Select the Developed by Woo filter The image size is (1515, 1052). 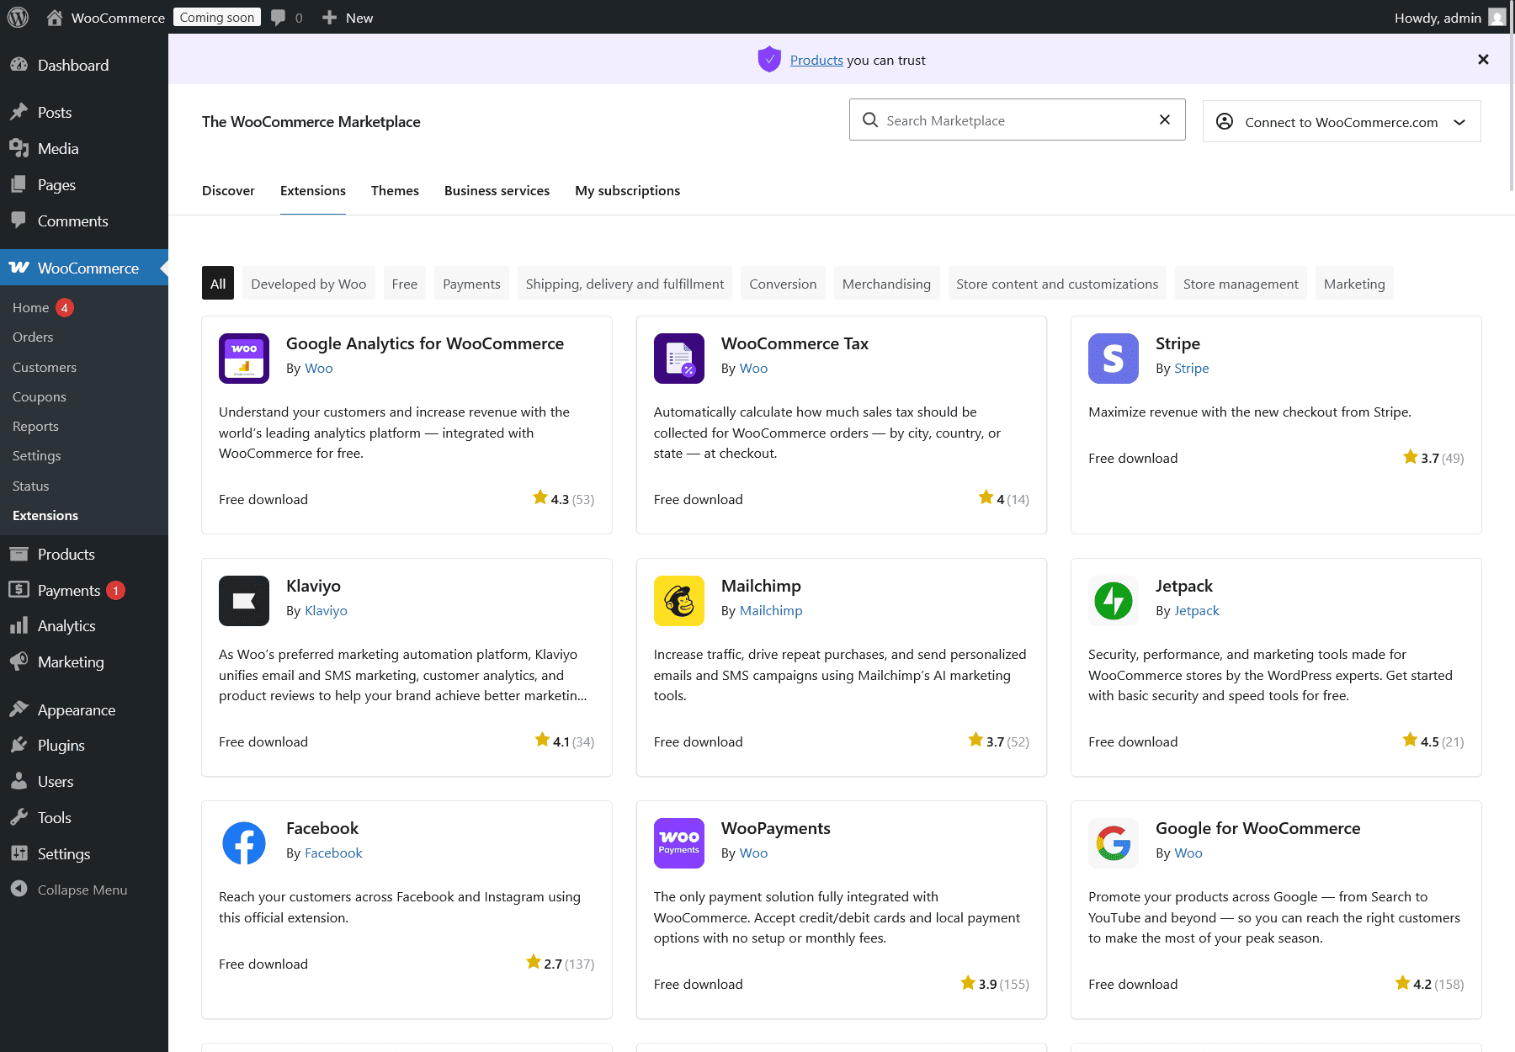[308, 284]
